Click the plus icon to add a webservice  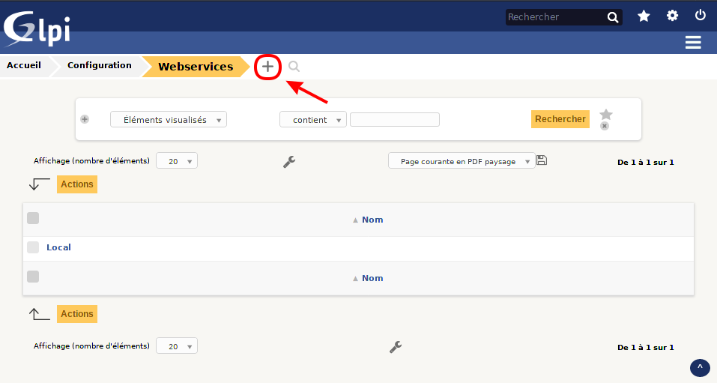(x=267, y=67)
